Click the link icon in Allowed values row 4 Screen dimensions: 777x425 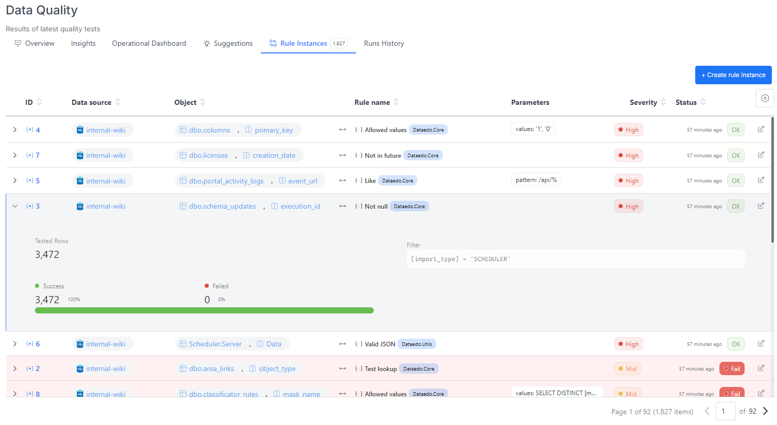click(x=342, y=130)
